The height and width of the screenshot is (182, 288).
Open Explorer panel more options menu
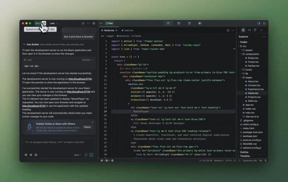[264, 37]
